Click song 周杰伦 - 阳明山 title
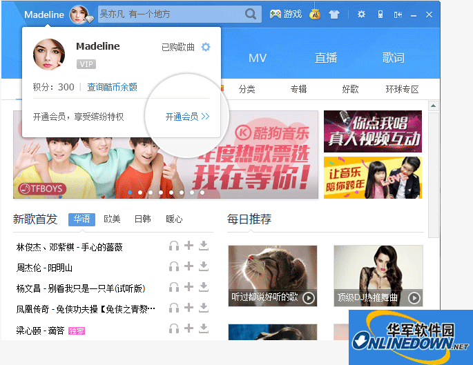The image size is (473, 365). pos(44,268)
